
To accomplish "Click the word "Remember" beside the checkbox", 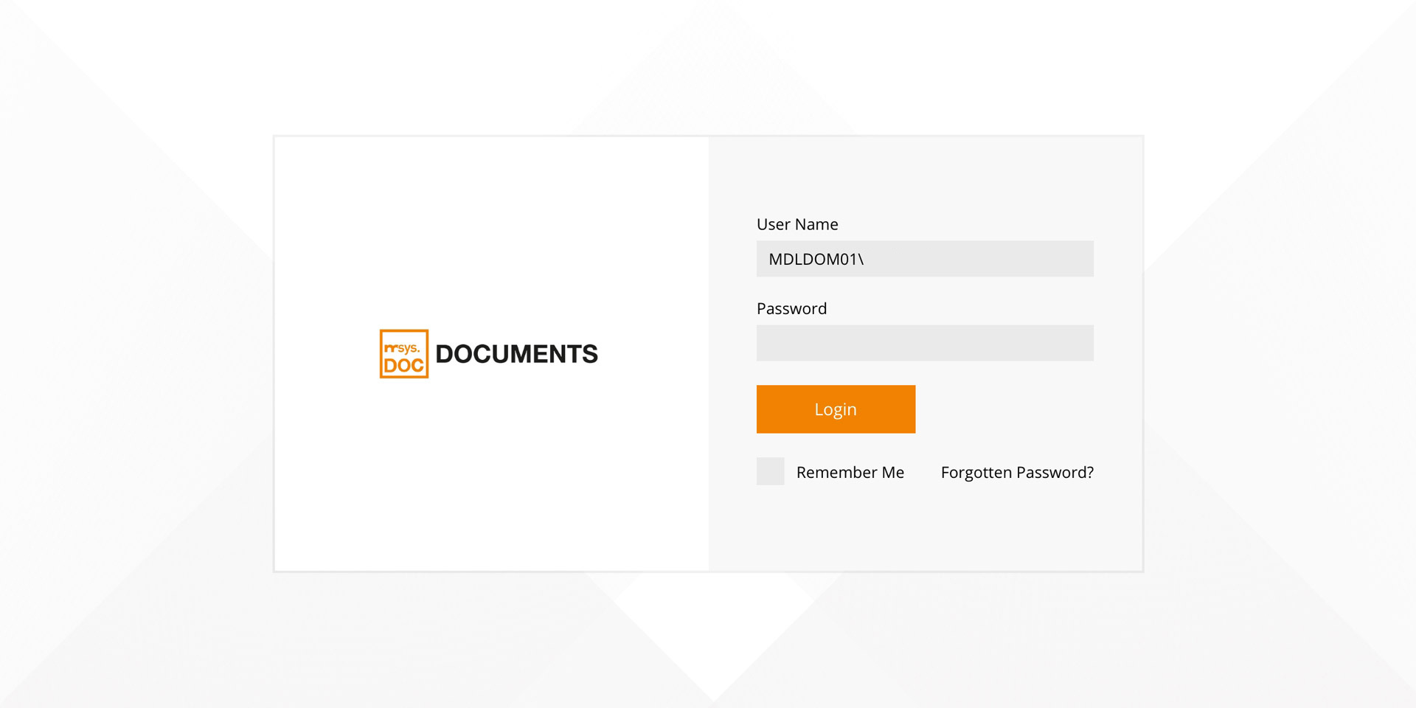I will tap(836, 472).
